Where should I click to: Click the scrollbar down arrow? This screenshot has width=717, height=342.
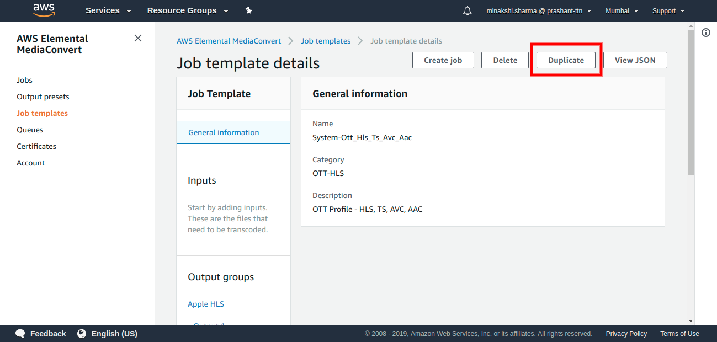click(691, 320)
